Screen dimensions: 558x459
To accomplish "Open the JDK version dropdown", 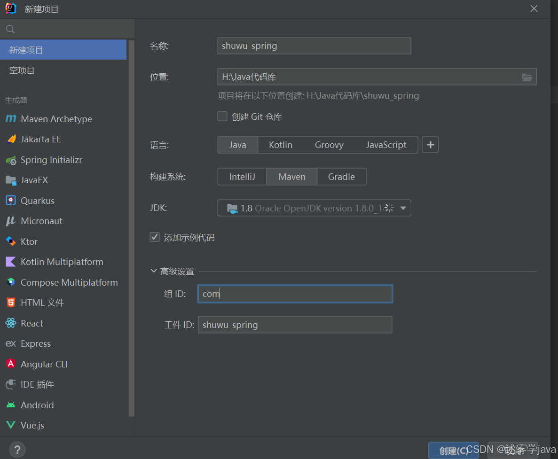I will 403,208.
